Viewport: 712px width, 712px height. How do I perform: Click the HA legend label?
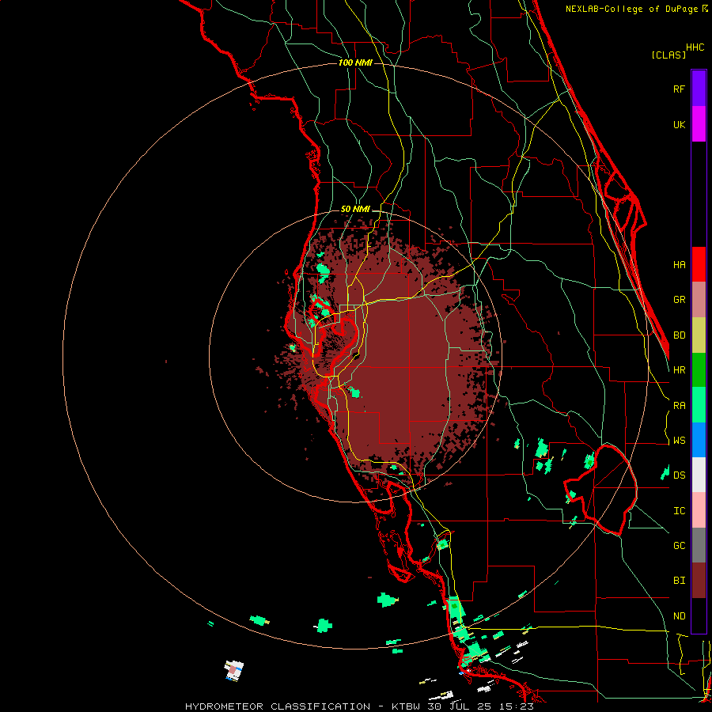click(x=679, y=265)
